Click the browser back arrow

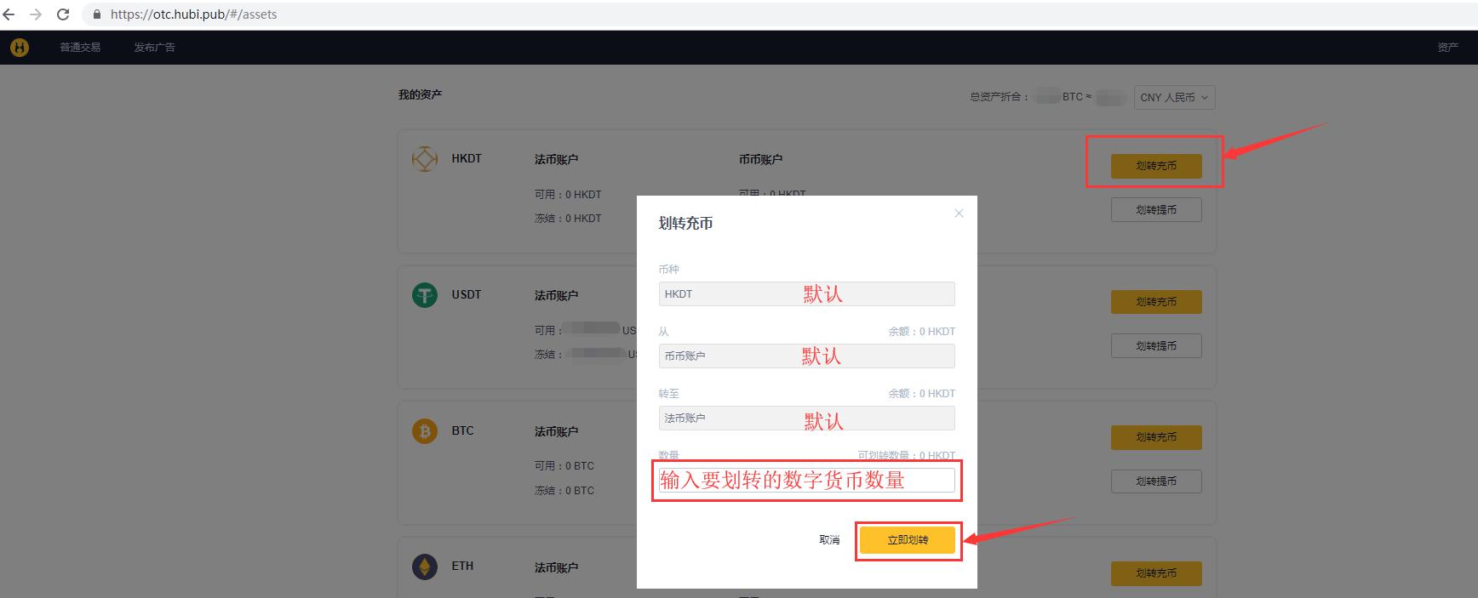pos(9,14)
